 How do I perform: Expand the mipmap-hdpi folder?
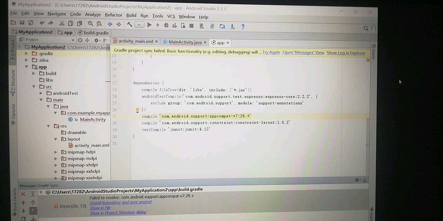pos(56,152)
